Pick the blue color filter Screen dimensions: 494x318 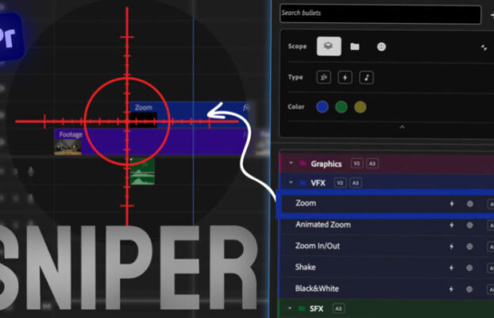coord(322,107)
